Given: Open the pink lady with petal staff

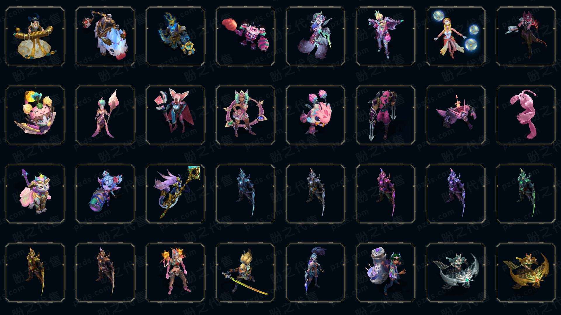Looking at the screenshot, I should click(105, 115).
